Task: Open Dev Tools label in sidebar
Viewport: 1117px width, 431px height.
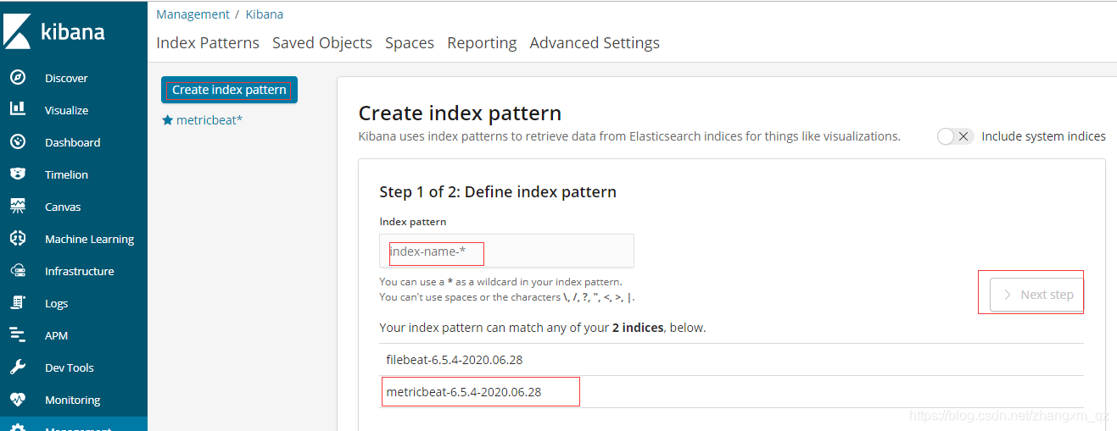Action: [70, 367]
